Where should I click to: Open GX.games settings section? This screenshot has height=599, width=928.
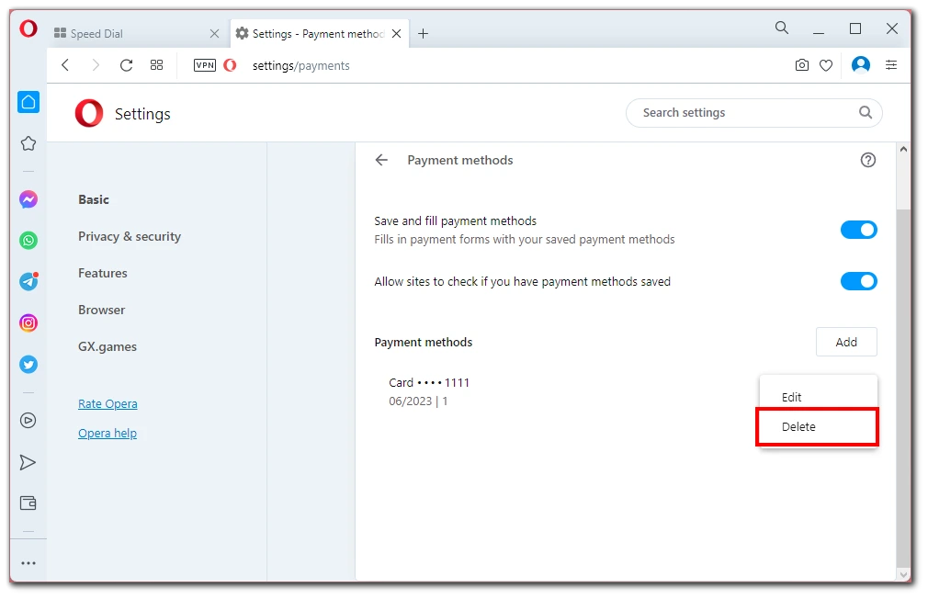pos(108,346)
